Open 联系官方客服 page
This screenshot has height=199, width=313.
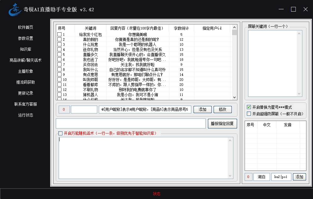[25, 104]
